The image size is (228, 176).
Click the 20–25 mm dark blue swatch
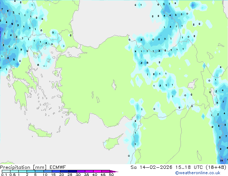(64, 171)
